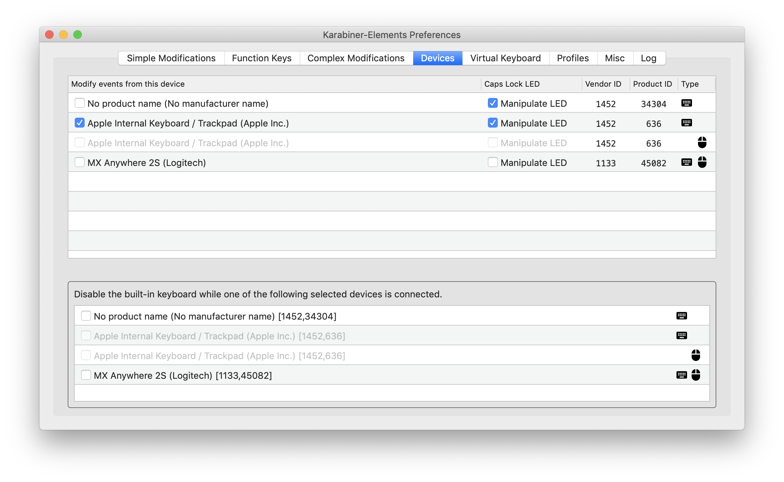Click keyboard icon in enabled Apple Internal Keyboard row
The image size is (784, 482).
686,123
